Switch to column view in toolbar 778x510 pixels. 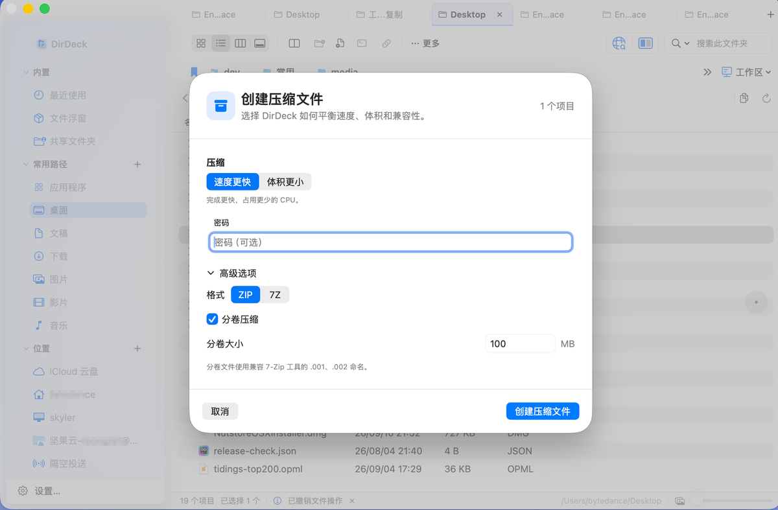pos(241,43)
